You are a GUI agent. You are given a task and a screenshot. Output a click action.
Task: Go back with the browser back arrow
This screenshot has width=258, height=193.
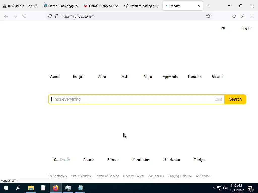(6, 16)
